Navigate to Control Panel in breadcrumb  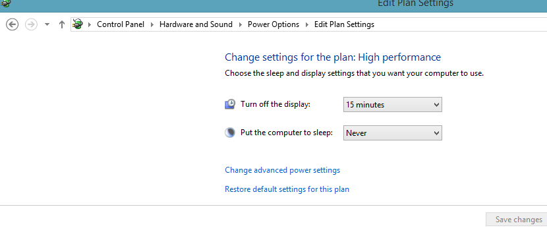click(121, 24)
